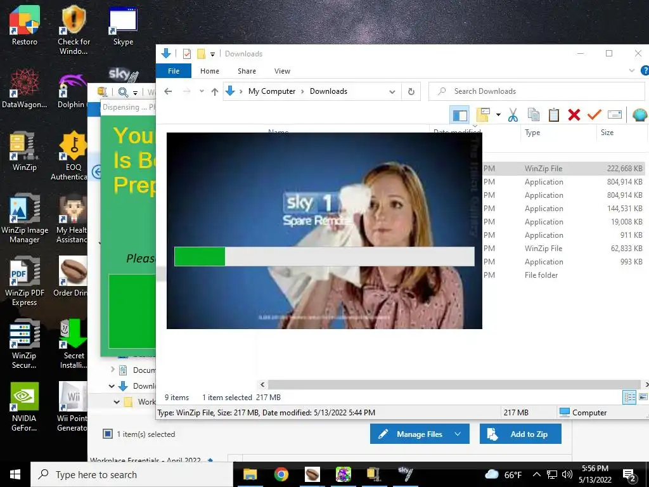The height and width of the screenshot is (487, 649).
Task: Click the Windows Start button
Action: click(x=15, y=474)
